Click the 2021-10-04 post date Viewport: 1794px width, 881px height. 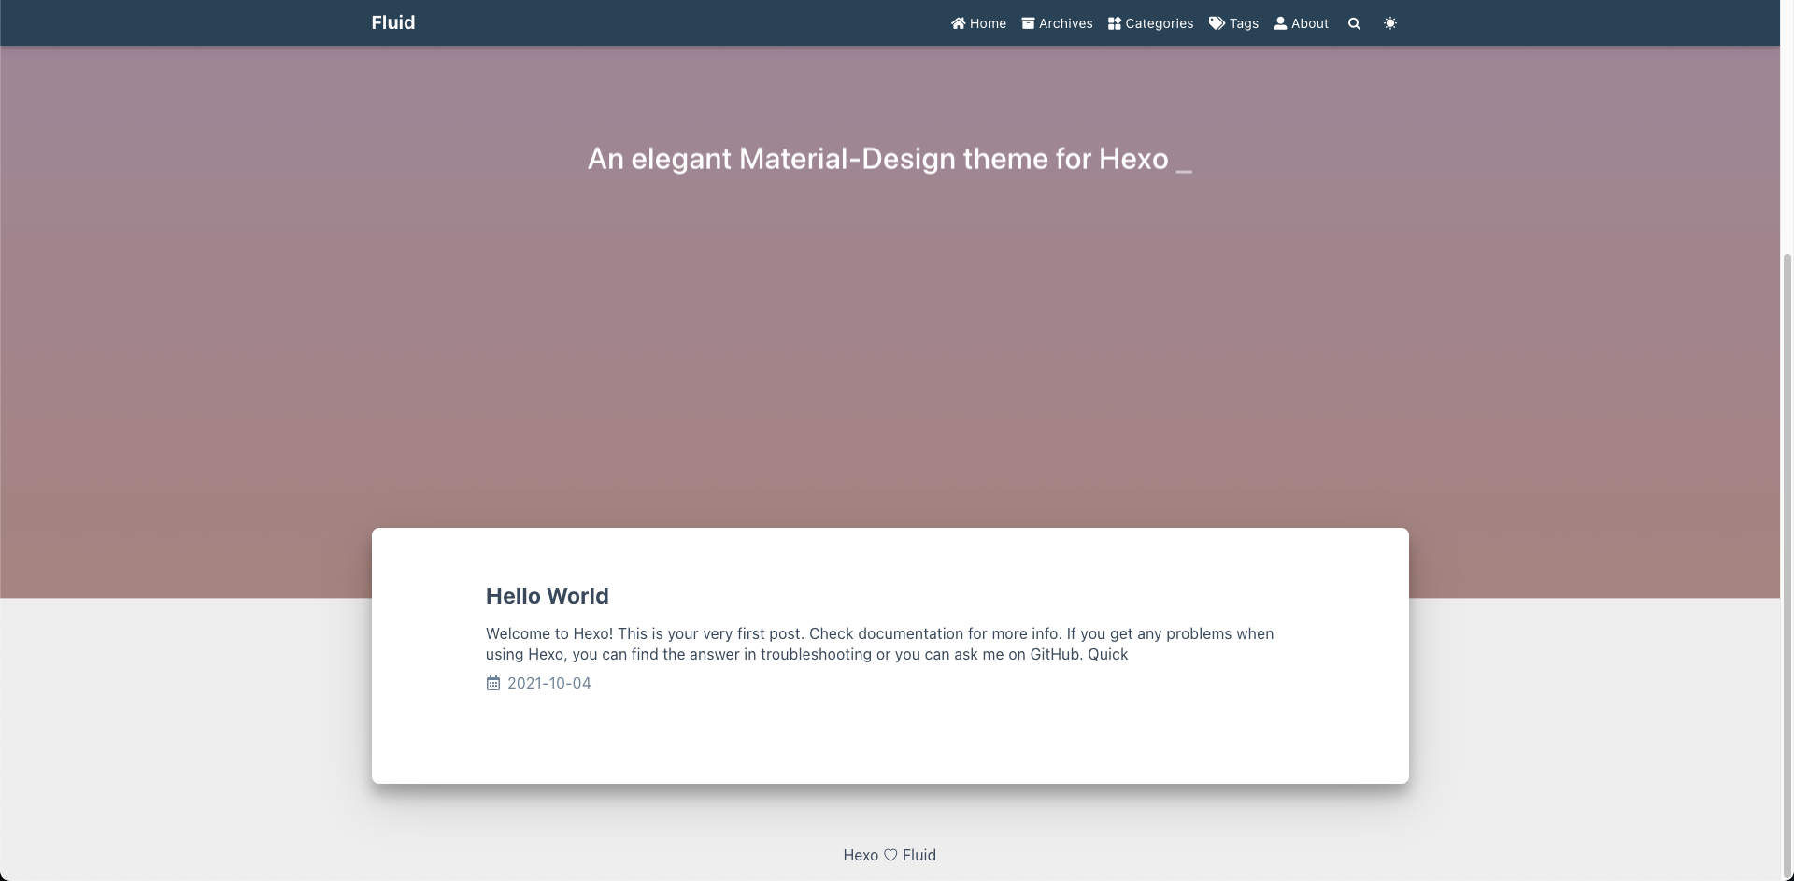click(x=548, y=683)
